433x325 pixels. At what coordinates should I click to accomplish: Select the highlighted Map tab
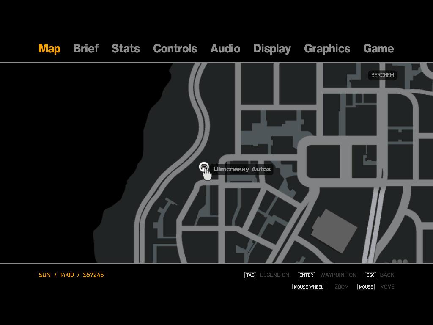[x=49, y=49]
